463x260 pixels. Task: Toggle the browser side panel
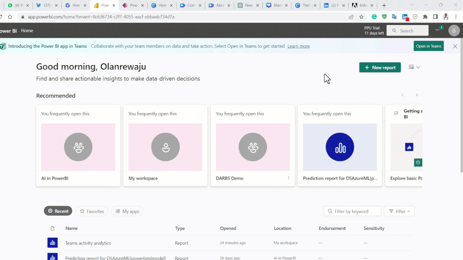[x=435, y=17]
